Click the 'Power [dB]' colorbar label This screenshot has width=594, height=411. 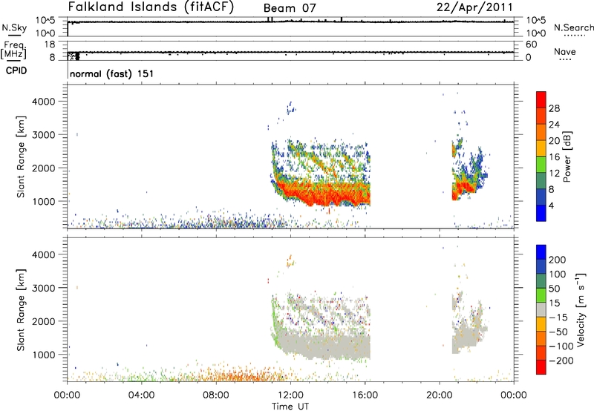point(567,157)
